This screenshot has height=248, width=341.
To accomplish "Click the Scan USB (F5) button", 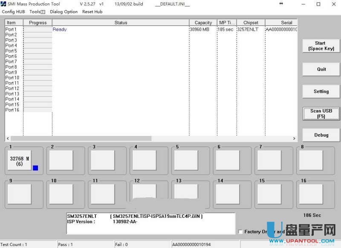I will pyautogui.click(x=321, y=113).
